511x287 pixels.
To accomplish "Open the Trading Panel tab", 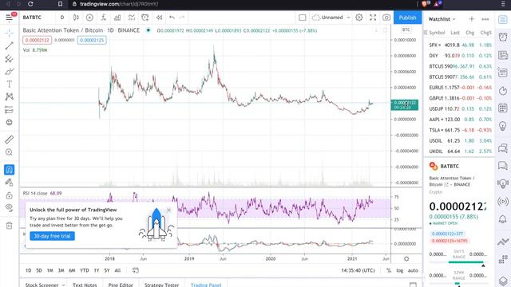I will coord(206,285).
